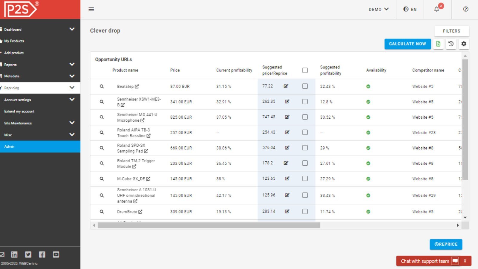Check the select-all reprice checkbox in header
This screenshot has height=269, width=478.
click(305, 70)
